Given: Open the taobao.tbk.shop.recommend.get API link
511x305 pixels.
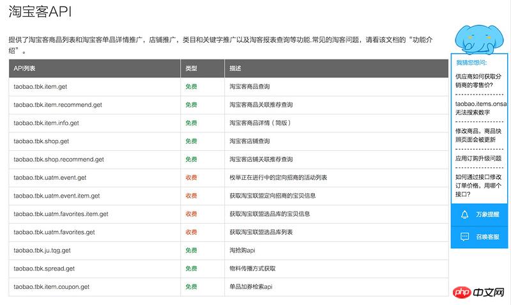Looking at the screenshot, I should pyautogui.click(x=59, y=159).
